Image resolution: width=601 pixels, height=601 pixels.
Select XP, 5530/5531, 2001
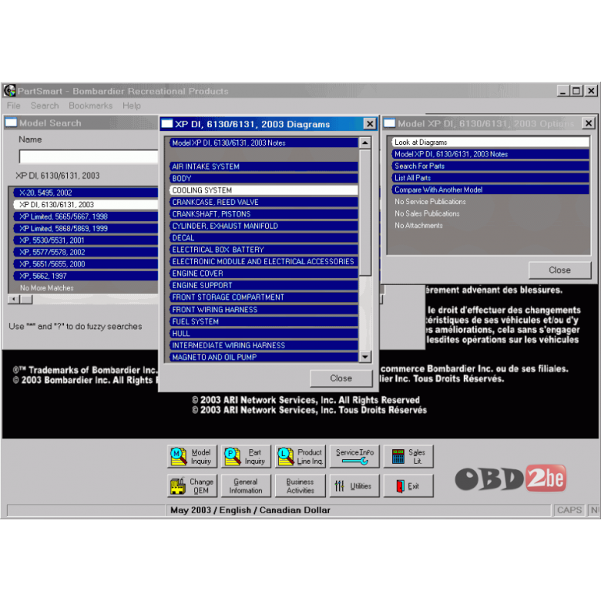(85, 240)
